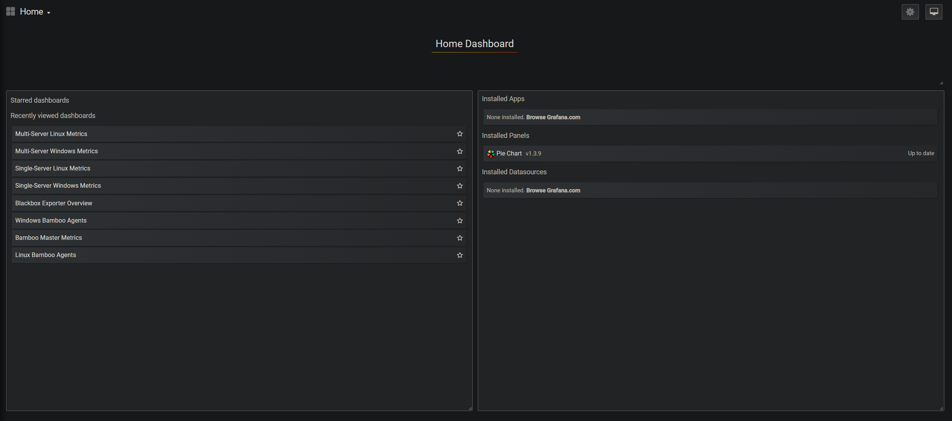Screen dimensions: 952x421
Task: Open Starred dashboards section
Action: 40,100
